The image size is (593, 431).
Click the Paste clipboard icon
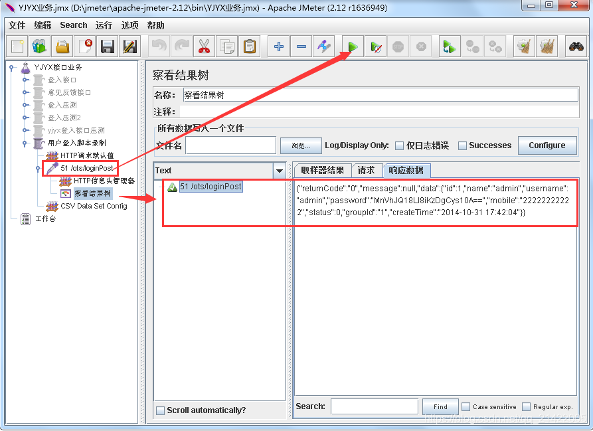coord(250,46)
